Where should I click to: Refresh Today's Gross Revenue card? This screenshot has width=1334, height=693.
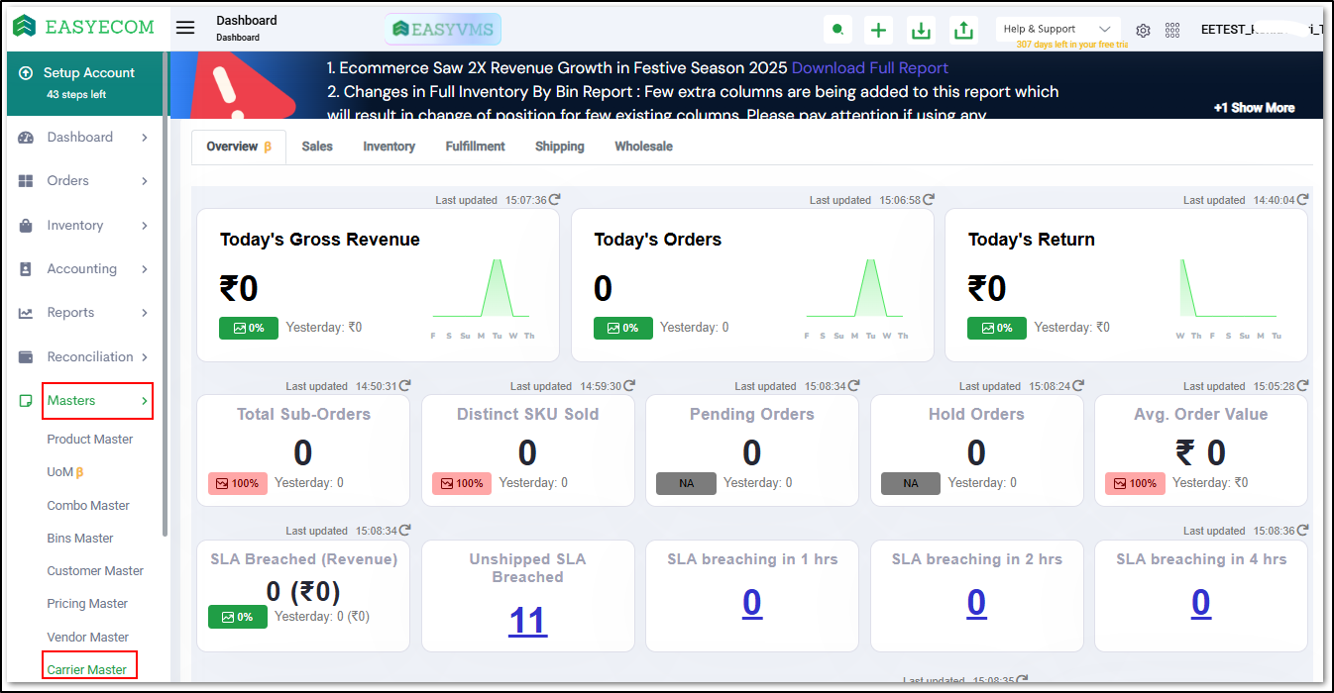(x=555, y=199)
